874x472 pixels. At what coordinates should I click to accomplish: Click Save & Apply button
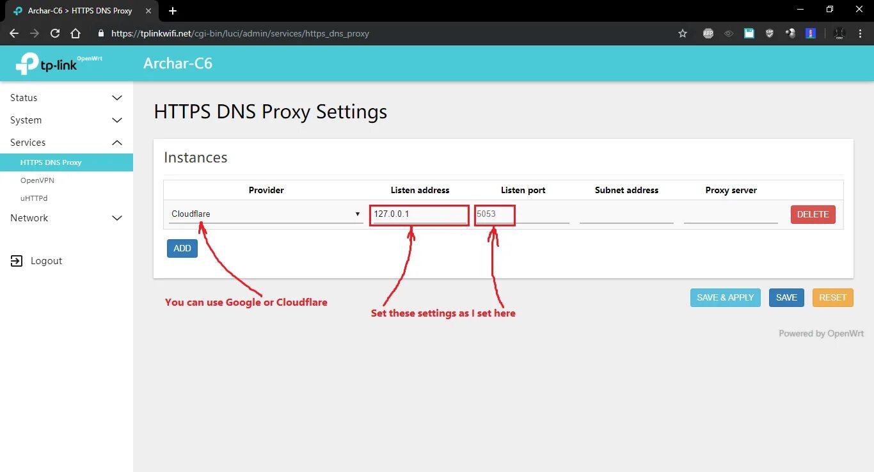point(726,297)
